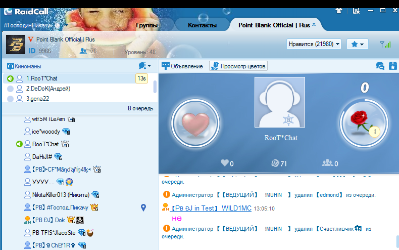This screenshot has height=250, width=399.
Task: Toggle speaker icon beside RooT*Chat in member list
Action: [19, 144]
